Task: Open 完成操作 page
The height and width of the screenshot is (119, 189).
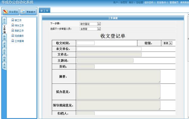Action: (x=19, y=36)
